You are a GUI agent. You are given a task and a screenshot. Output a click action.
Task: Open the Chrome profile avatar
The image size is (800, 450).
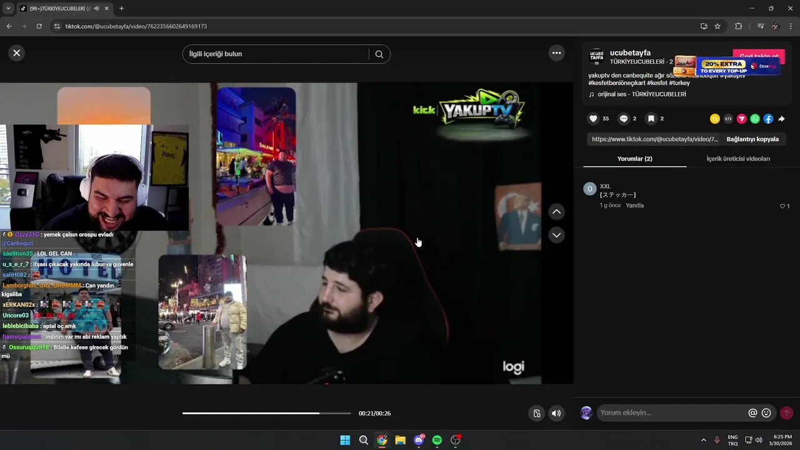click(776, 26)
